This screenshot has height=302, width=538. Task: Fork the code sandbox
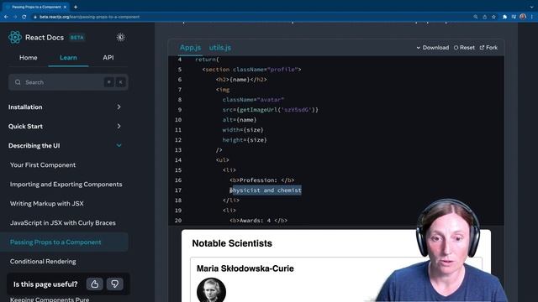coord(488,48)
